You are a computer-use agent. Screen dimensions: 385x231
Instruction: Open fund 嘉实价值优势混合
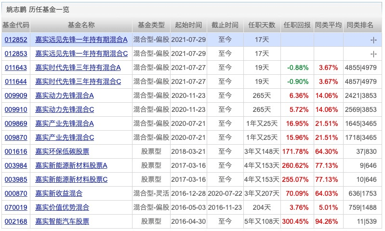[x=62, y=208]
